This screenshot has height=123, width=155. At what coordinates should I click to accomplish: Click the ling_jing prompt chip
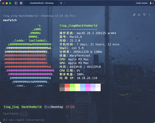pyautogui.click(x=11, y=107)
